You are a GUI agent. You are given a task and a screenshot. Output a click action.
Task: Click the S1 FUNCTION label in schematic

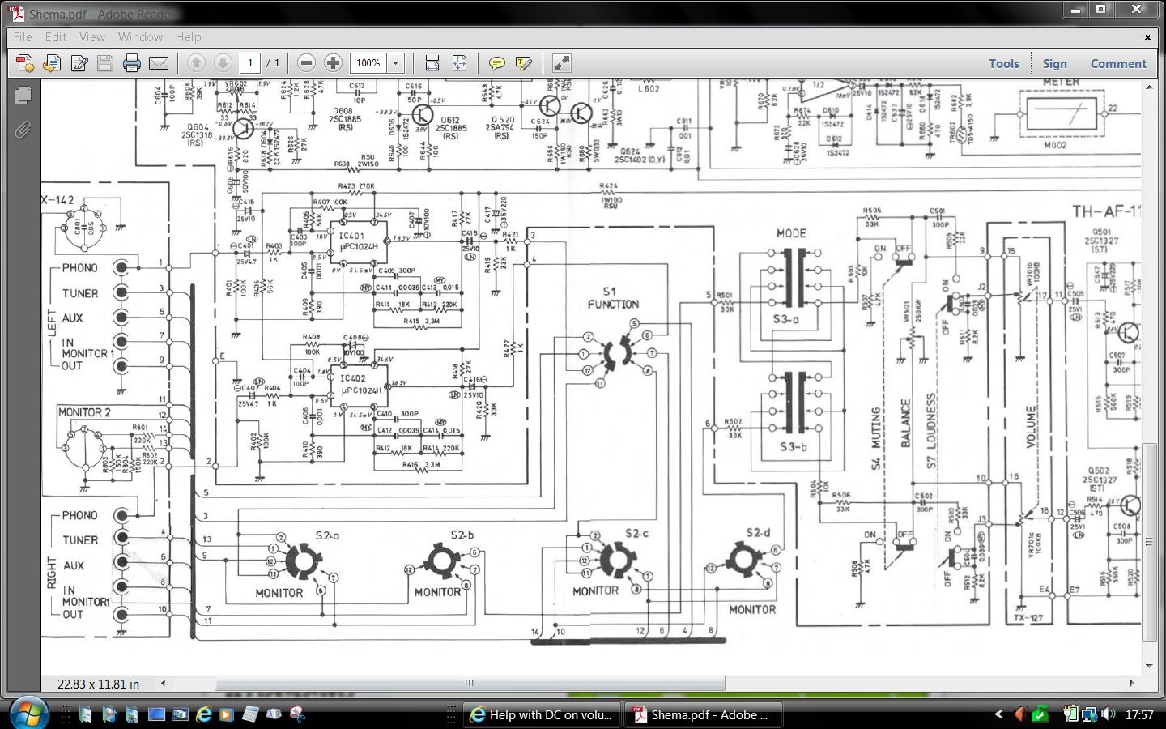[x=613, y=297]
